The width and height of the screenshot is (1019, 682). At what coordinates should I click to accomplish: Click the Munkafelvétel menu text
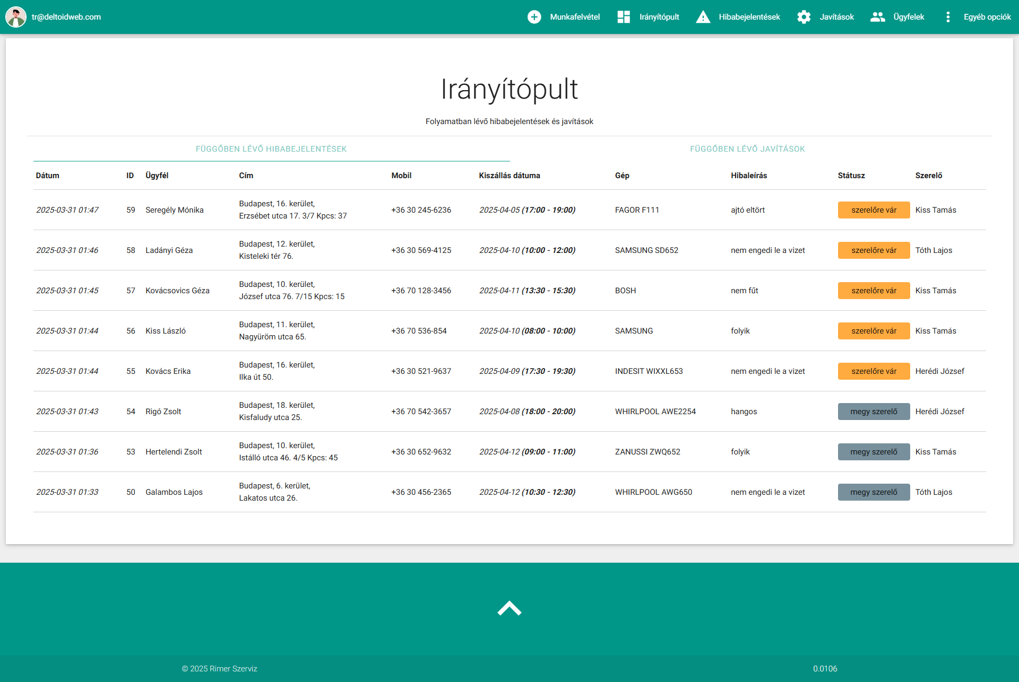(575, 17)
